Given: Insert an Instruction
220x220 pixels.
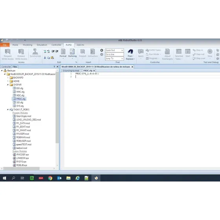Looking at the screenshot, I should (93, 53).
